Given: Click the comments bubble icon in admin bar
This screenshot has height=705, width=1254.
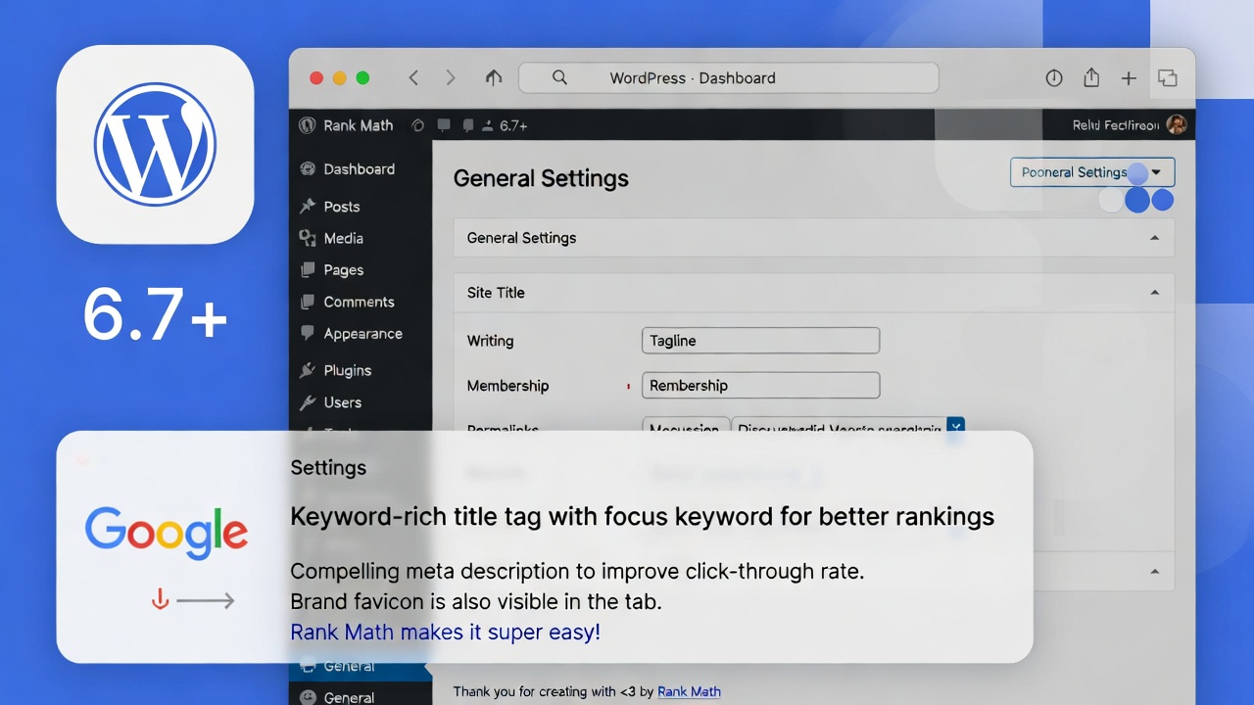Looking at the screenshot, I should coord(444,125).
